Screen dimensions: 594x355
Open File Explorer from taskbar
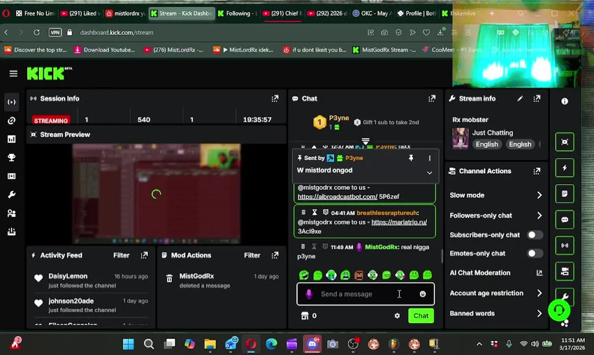pyautogui.click(x=210, y=344)
